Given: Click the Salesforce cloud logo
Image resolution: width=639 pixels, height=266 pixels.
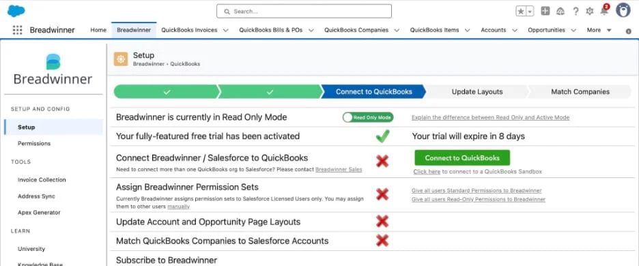Looking at the screenshot, I should [16, 11].
